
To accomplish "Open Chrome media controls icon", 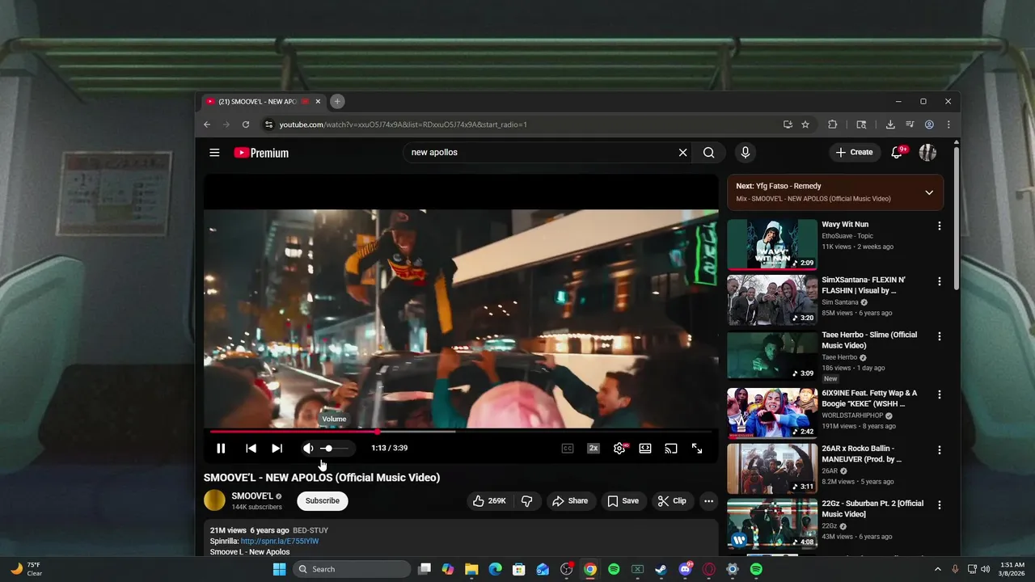I will click(x=910, y=124).
